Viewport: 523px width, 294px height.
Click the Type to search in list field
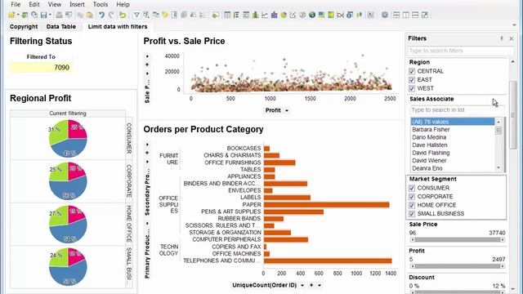pyautogui.click(x=457, y=110)
